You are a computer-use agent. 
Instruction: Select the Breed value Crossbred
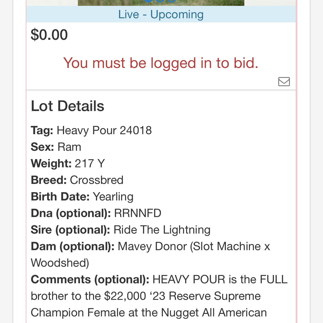(x=96, y=180)
